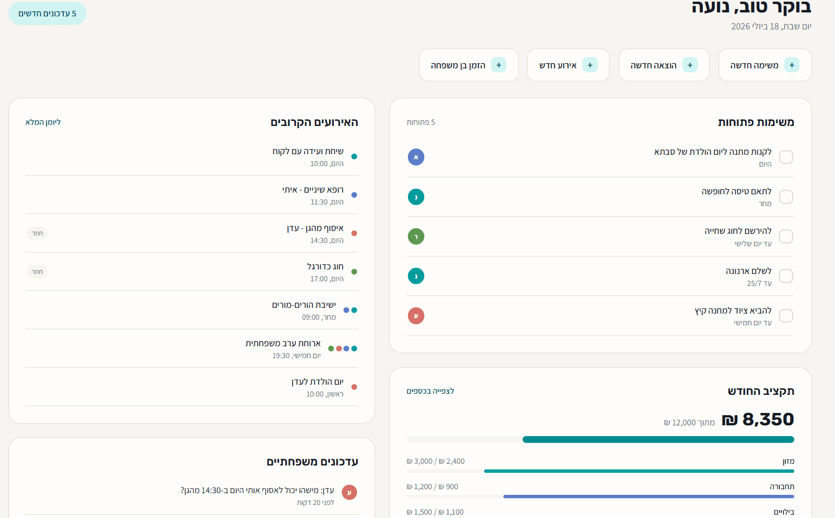Mark להירשם לחוג שחייה as done
The height and width of the screenshot is (518, 835).
point(786,236)
